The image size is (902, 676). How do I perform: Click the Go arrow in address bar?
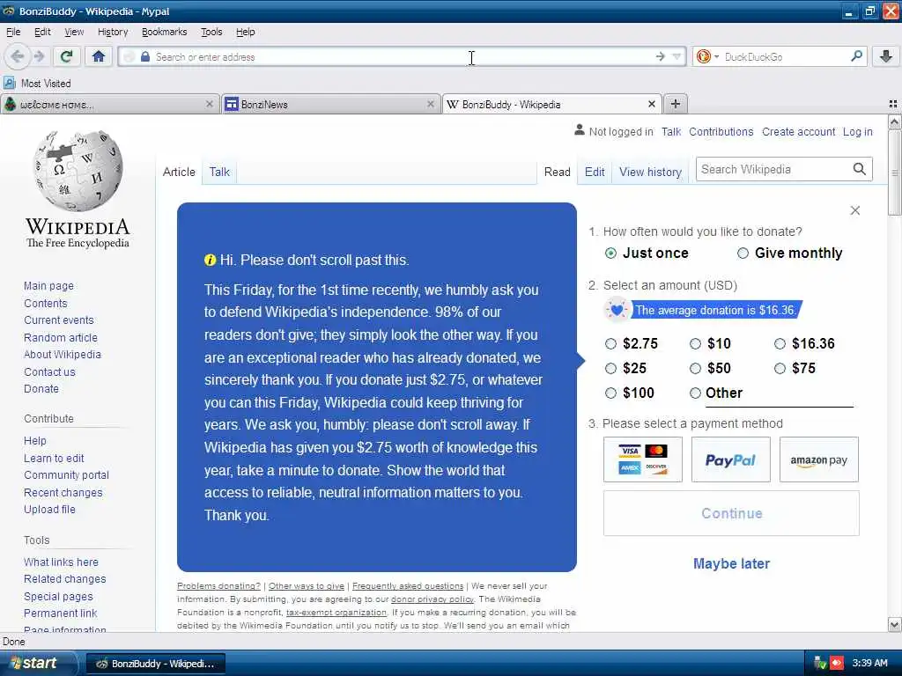click(660, 56)
